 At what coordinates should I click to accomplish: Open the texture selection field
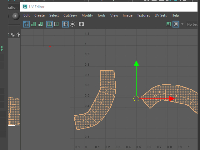[x=192, y=24]
